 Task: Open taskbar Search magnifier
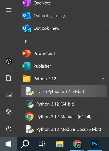pyautogui.click(x=25, y=144)
